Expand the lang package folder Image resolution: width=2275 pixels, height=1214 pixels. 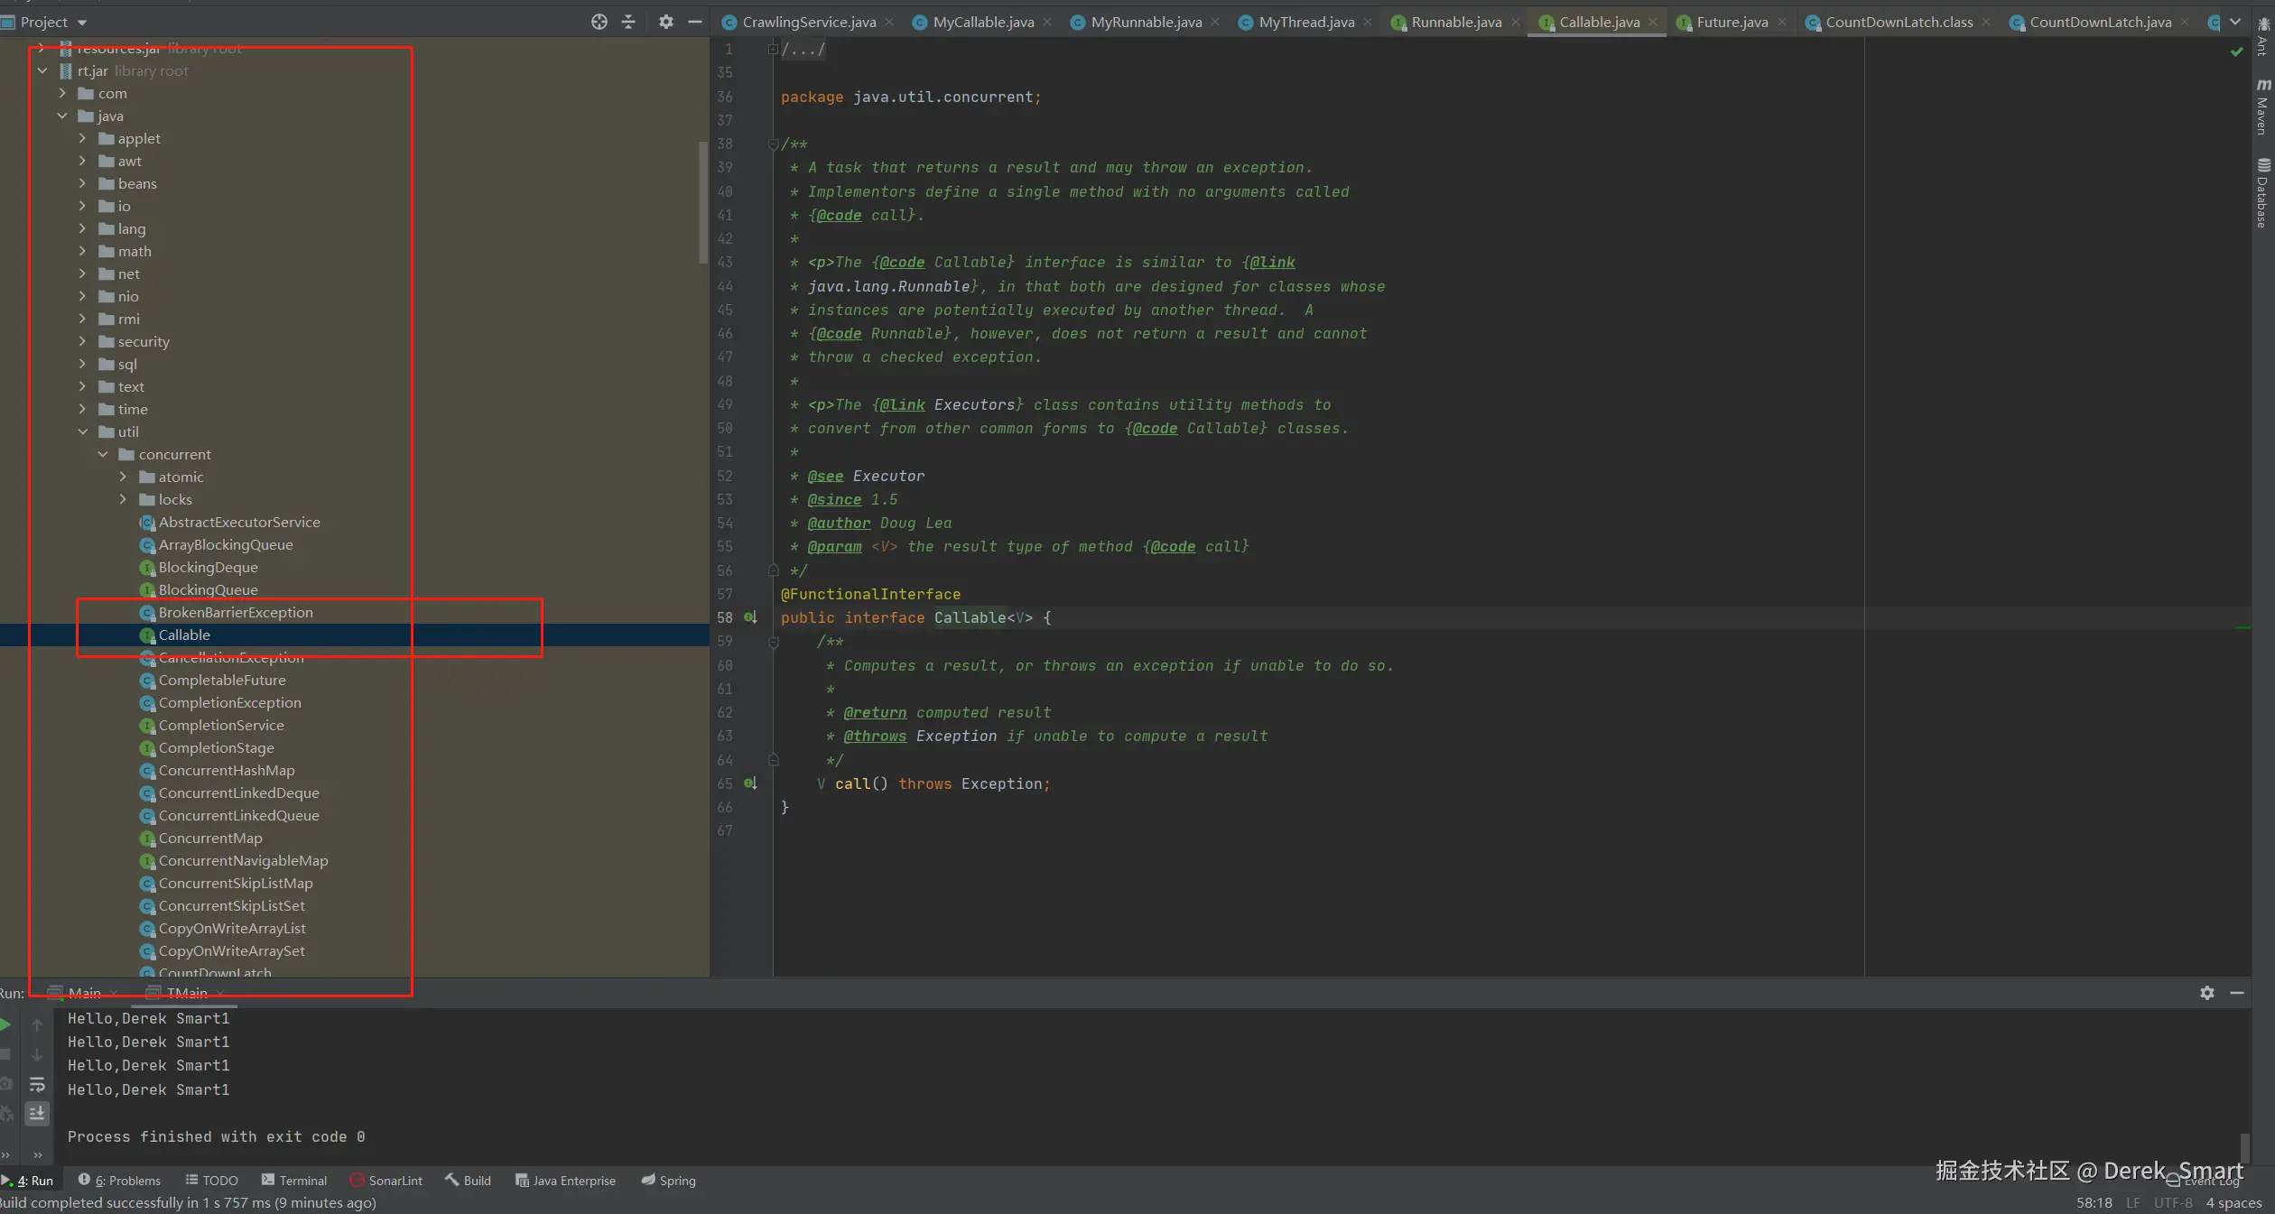point(82,228)
